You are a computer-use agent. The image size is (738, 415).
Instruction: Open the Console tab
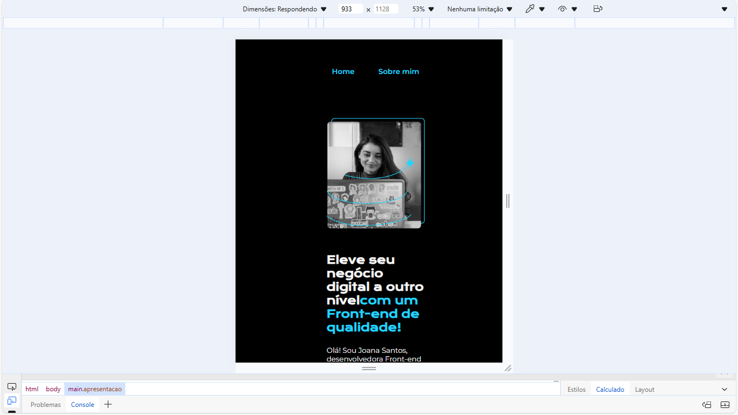(83, 404)
